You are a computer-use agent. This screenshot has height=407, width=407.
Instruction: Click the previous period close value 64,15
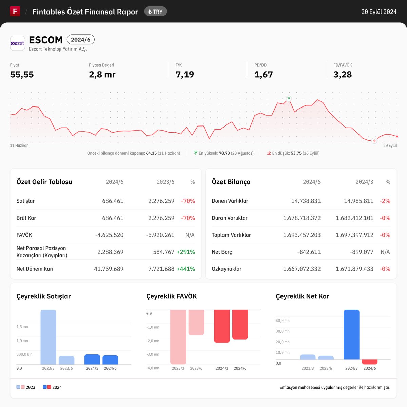[x=151, y=153]
